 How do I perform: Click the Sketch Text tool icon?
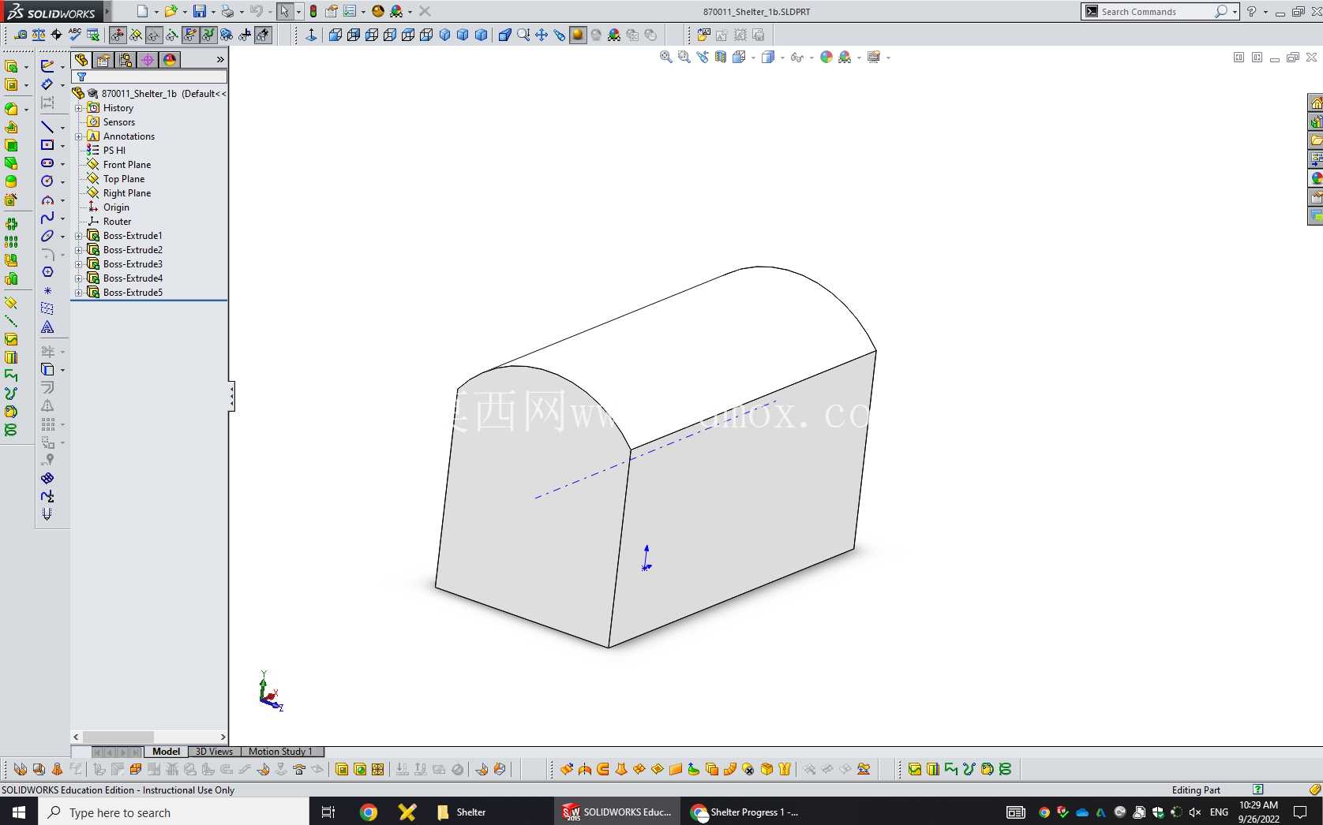(x=47, y=327)
